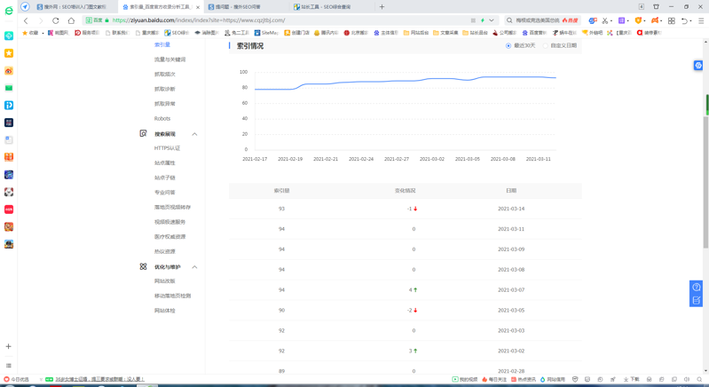Click the back navigation arrow
Screen dimensions: 709x387
[26, 20]
